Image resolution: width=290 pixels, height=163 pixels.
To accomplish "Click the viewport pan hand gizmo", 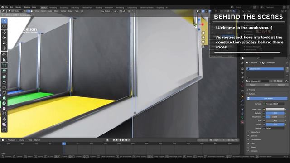I will click(203, 37).
